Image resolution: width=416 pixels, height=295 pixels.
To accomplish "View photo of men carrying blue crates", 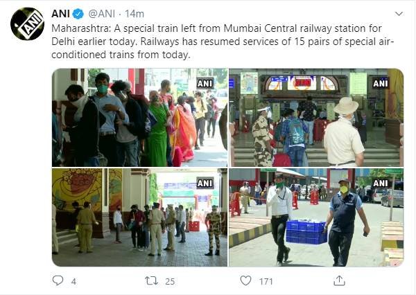I will pos(316,217).
